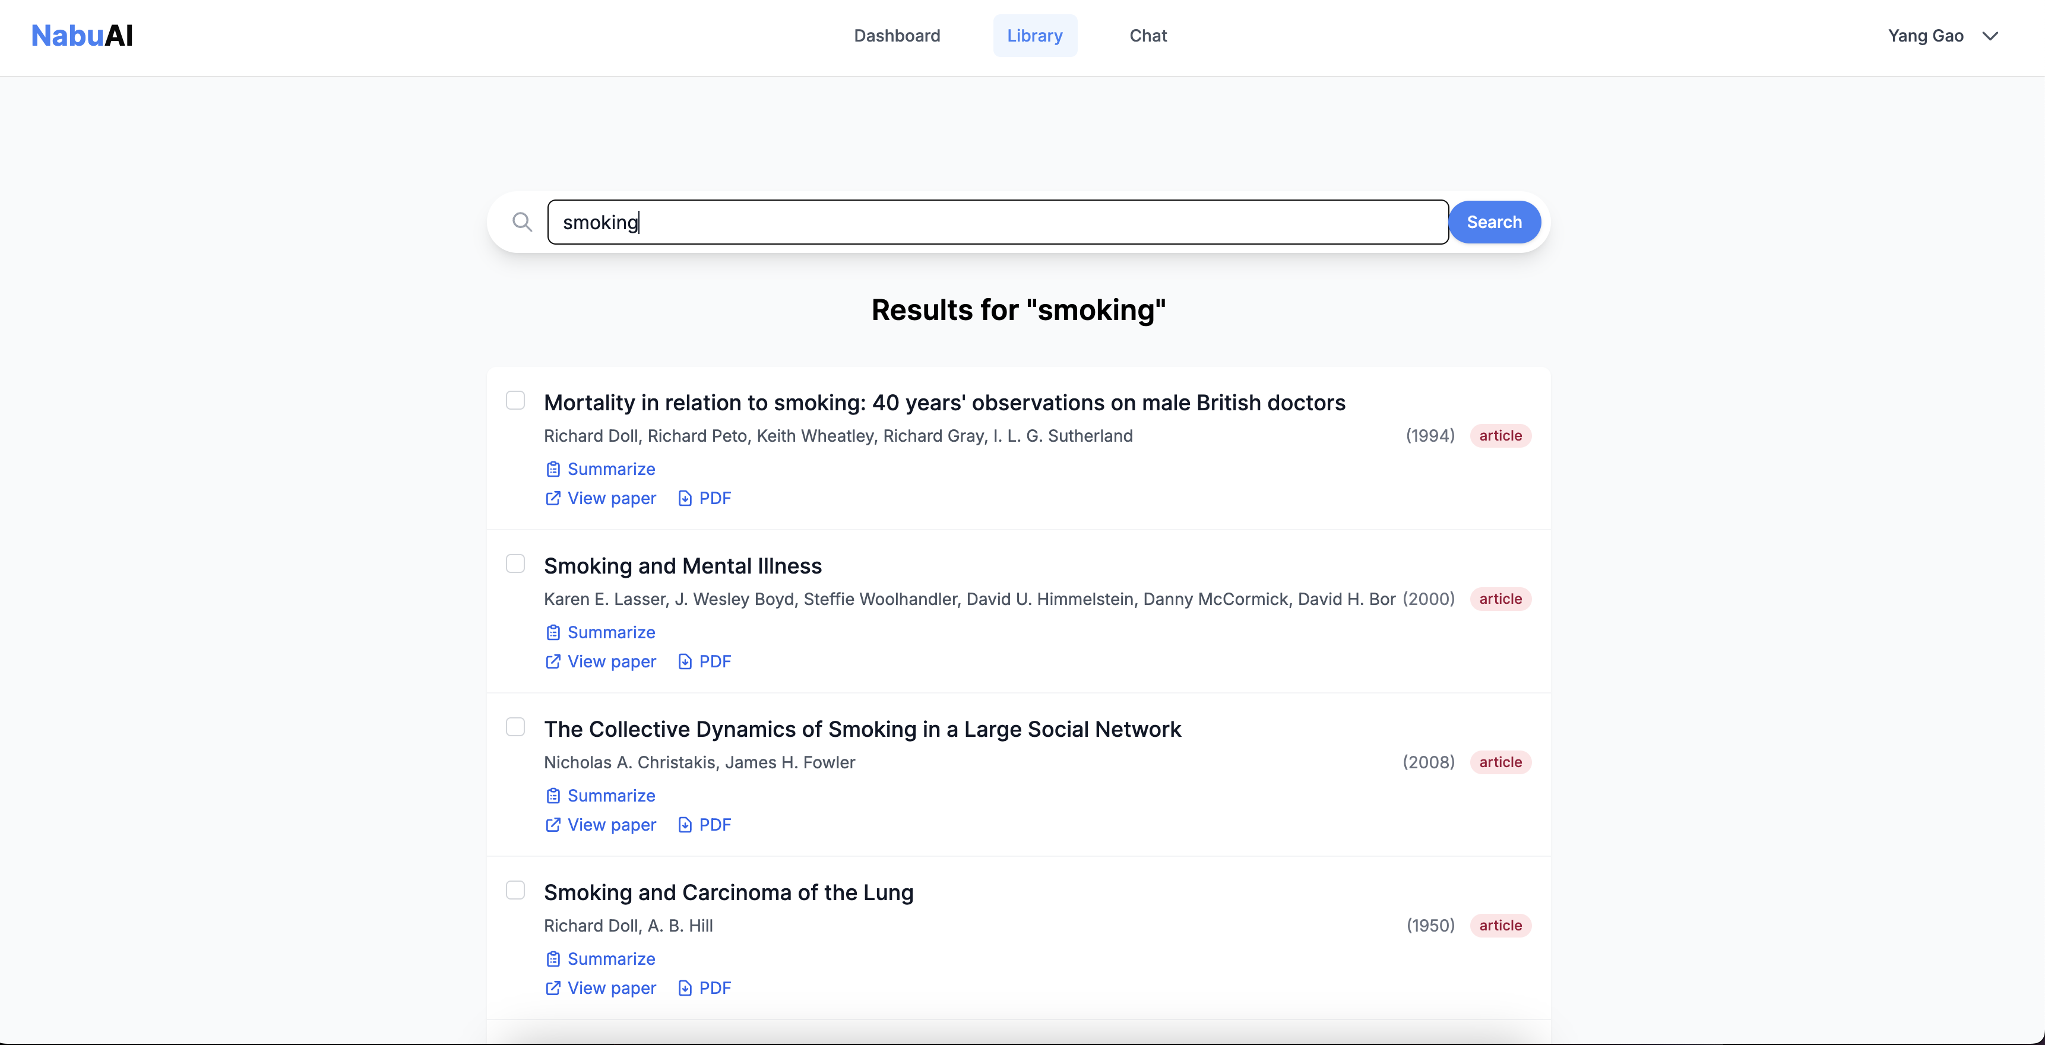Open Summarize link for Collective Dynamics paper
The image size is (2045, 1045).
[610, 796]
